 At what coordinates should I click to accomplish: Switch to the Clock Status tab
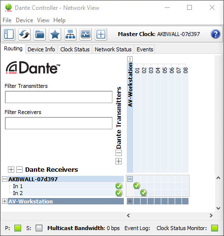pyautogui.click(x=75, y=49)
